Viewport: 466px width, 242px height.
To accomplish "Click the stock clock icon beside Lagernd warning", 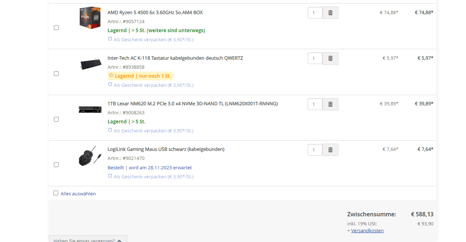I will (111, 76).
